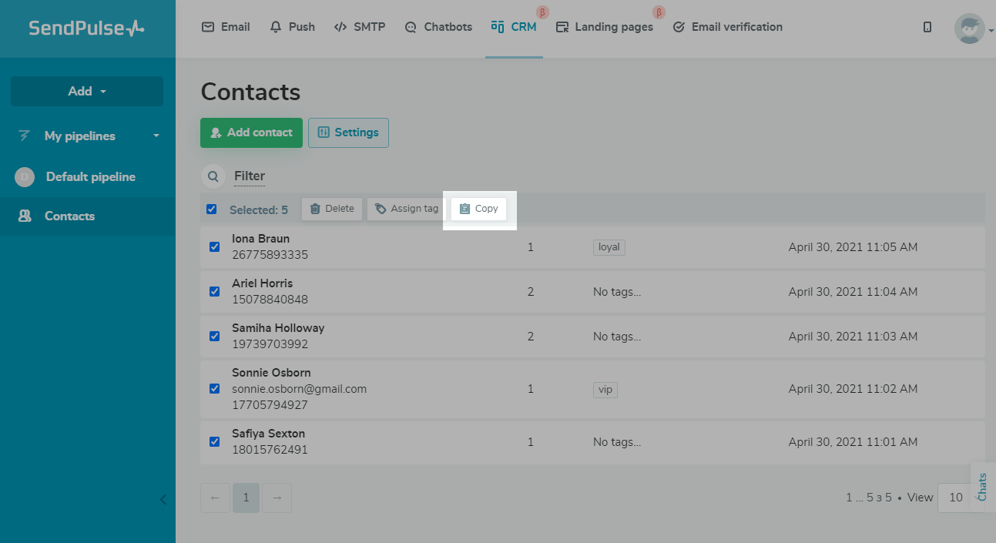Open Iona Braun contact

click(x=261, y=239)
